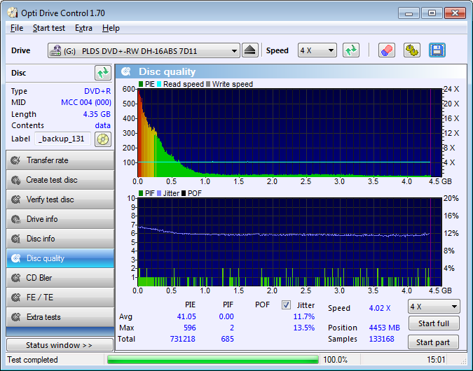The height and width of the screenshot is (371, 473).
Task: Click Start full button
Action: pos(434,323)
